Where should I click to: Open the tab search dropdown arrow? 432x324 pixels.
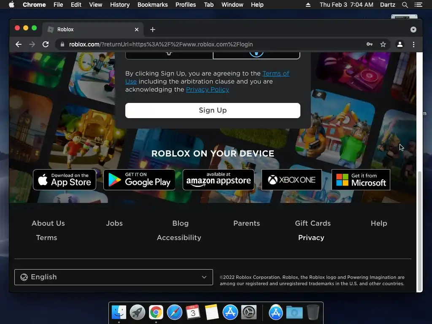pyautogui.click(x=413, y=30)
